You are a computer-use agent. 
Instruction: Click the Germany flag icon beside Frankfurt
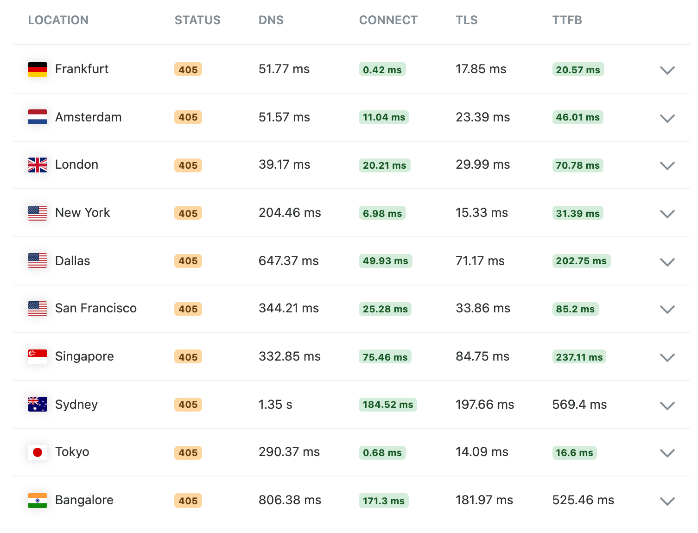pyautogui.click(x=37, y=70)
